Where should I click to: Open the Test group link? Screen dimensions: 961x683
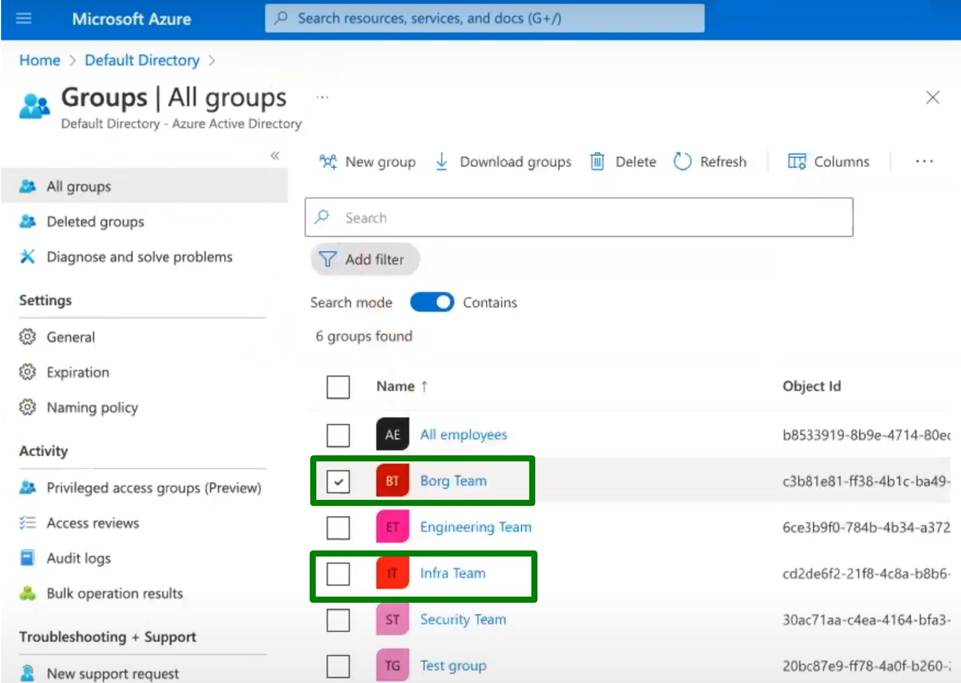[x=453, y=666]
